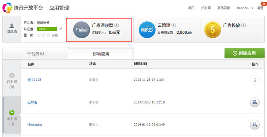Expand the arrow next to 广告投放
This screenshot has height=137, width=267.
pos(243,25)
